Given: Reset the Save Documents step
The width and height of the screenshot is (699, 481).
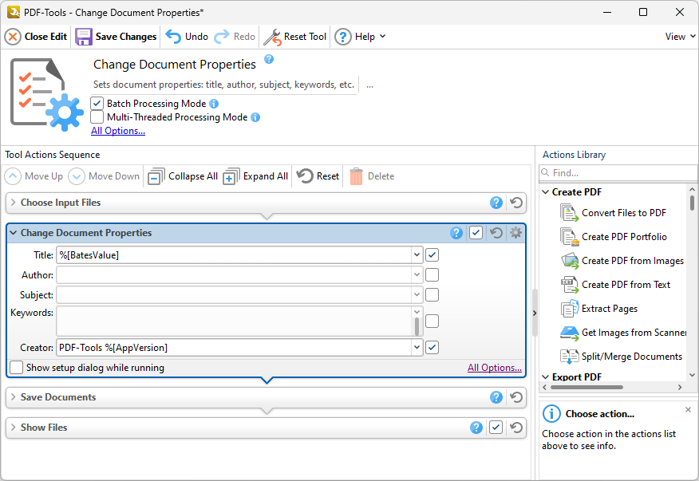Looking at the screenshot, I should (x=516, y=397).
